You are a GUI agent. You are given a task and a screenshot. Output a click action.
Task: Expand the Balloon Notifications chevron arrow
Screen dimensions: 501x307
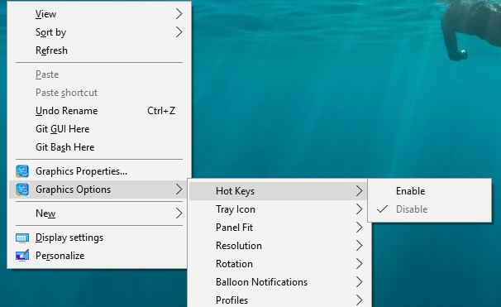pyautogui.click(x=359, y=282)
